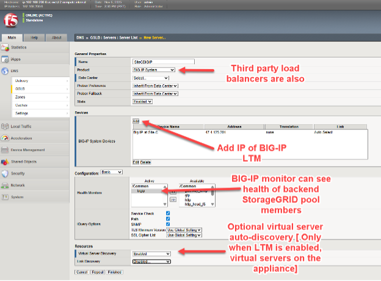Click the Address column header
The width and height of the screenshot is (381, 281).
tap(234, 126)
